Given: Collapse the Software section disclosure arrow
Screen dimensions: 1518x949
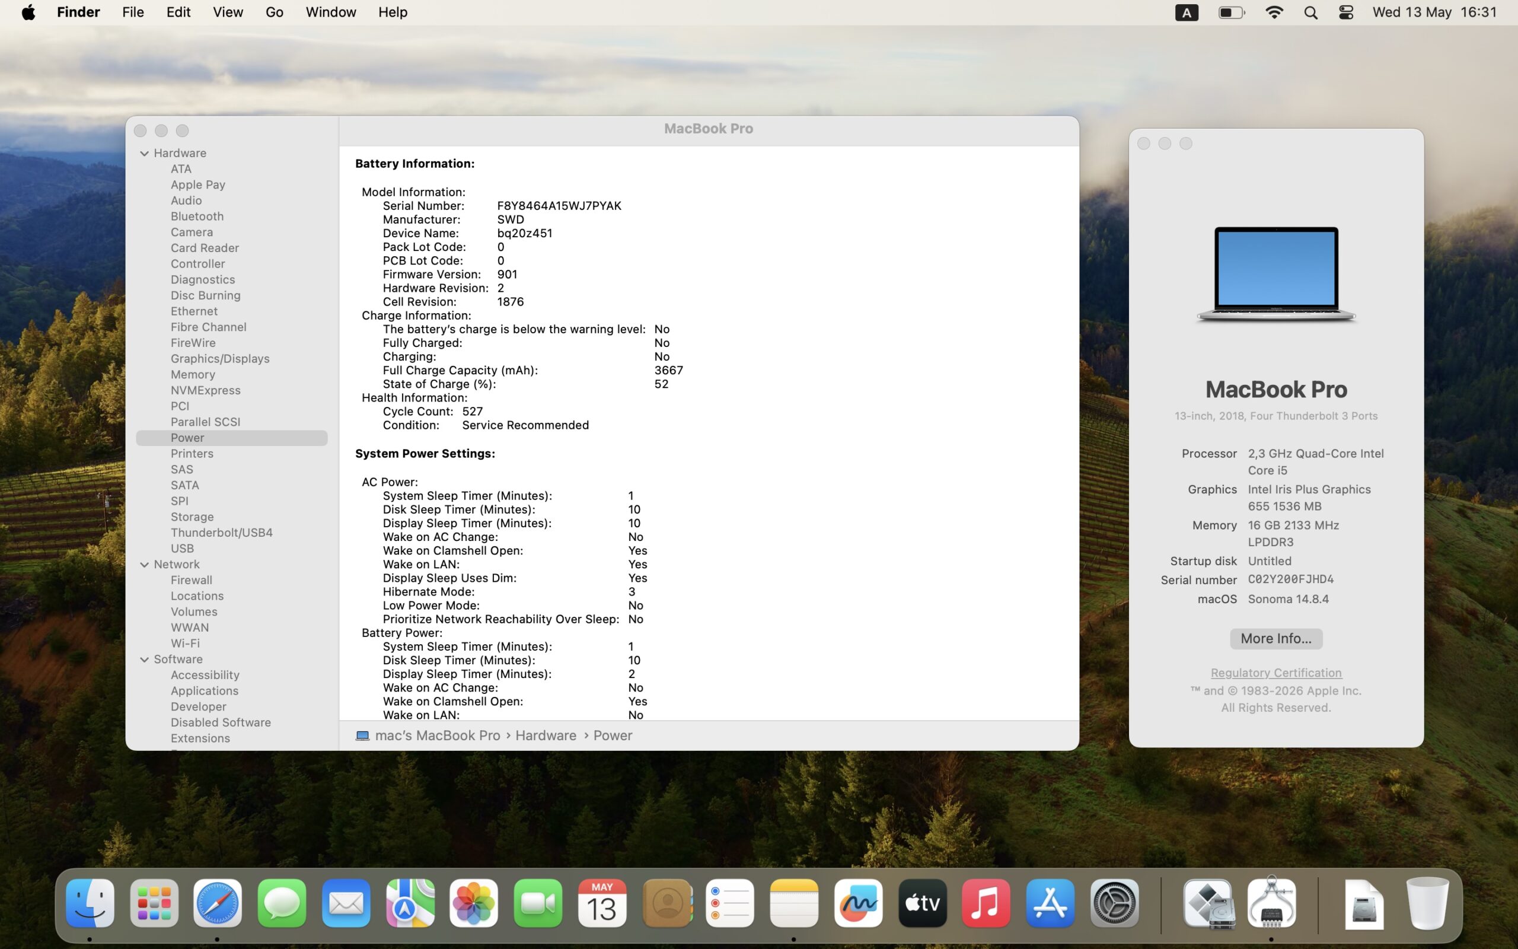Looking at the screenshot, I should [x=144, y=659].
